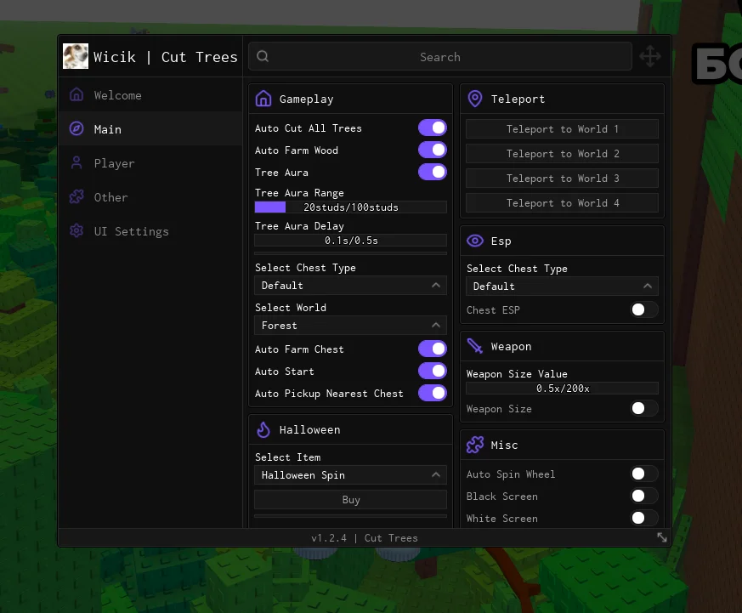Click the move/drag arrows icon beside Search

tap(649, 57)
